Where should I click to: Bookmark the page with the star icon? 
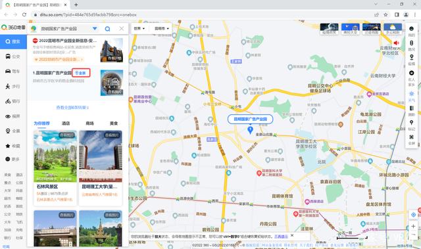385,14
